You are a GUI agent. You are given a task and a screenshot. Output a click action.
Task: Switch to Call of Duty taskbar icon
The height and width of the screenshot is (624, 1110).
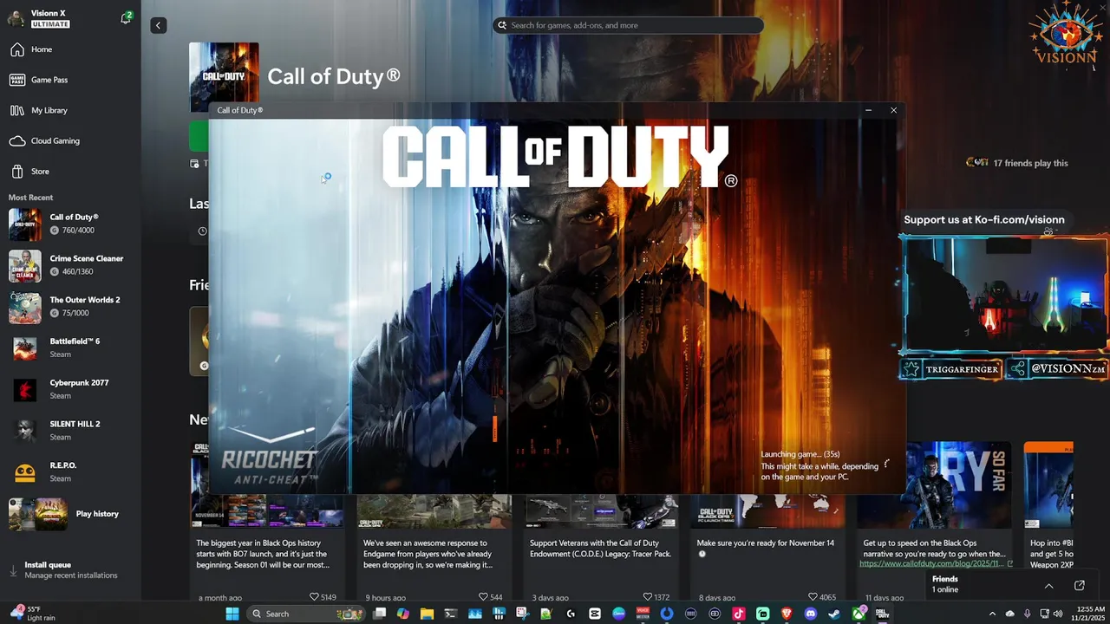pos(883,614)
